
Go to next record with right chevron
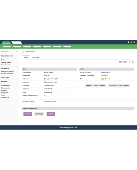tap(133, 62)
